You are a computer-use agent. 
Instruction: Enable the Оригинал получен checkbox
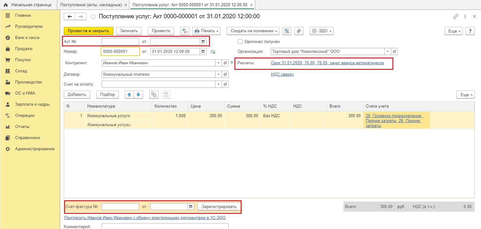240,41
